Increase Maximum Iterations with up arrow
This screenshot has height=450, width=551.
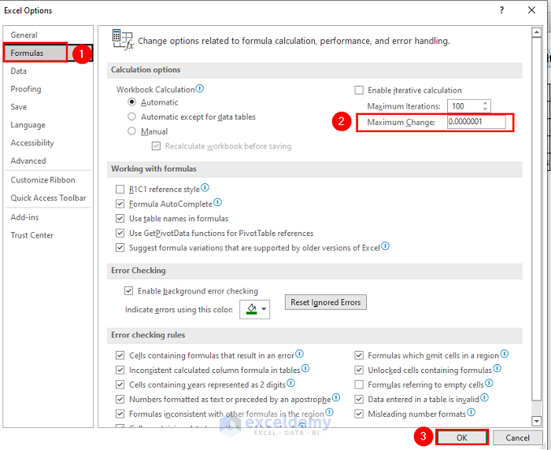(485, 103)
